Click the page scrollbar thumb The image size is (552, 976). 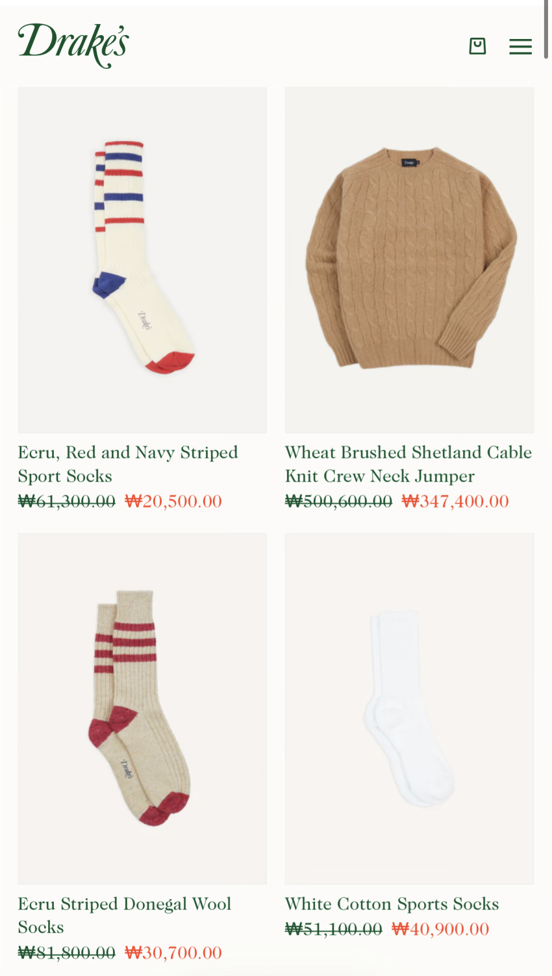(x=547, y=29)
